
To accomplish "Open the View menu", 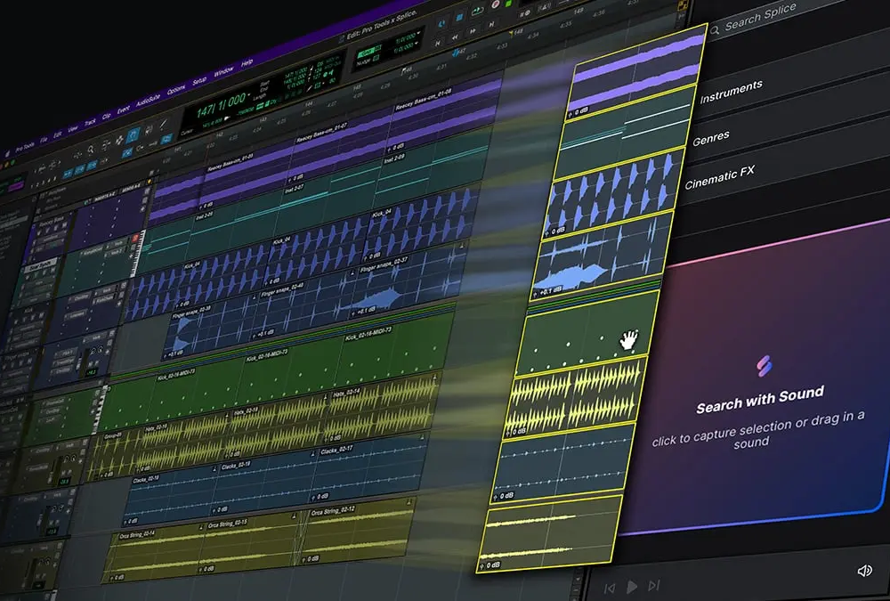I will tap(73, 129).
